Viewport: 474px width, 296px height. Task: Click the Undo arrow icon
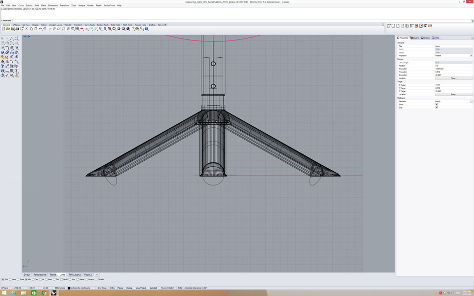tap(40, 29)
